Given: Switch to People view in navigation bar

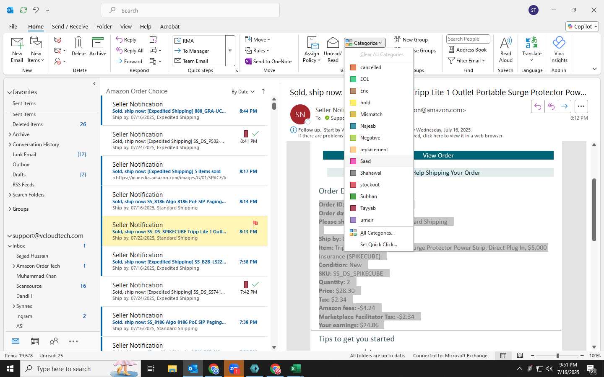Looking at the screenshot, I should click(x=54, y=341).
